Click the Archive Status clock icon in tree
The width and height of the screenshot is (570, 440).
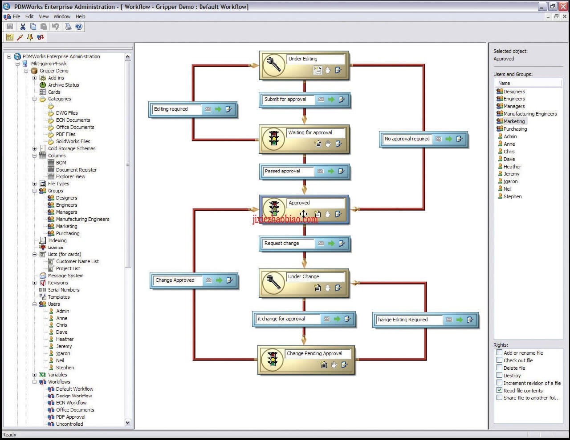[x=43, y=85]
